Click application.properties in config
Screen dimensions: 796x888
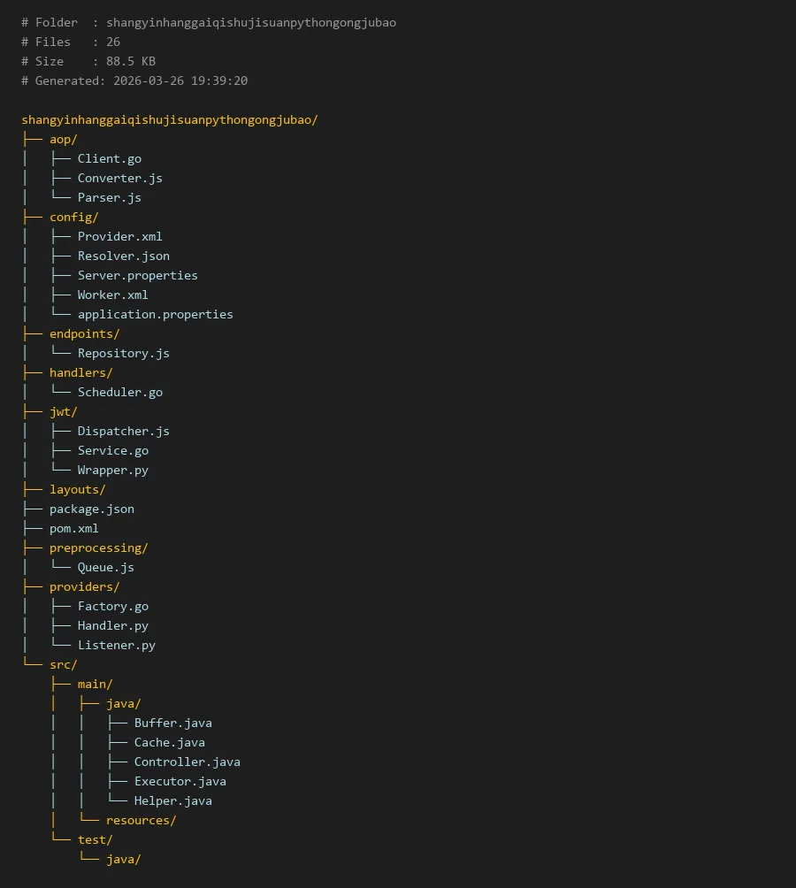click(155, 314)
